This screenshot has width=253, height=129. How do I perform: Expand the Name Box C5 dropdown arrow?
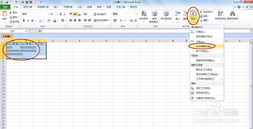click(26, 31)
